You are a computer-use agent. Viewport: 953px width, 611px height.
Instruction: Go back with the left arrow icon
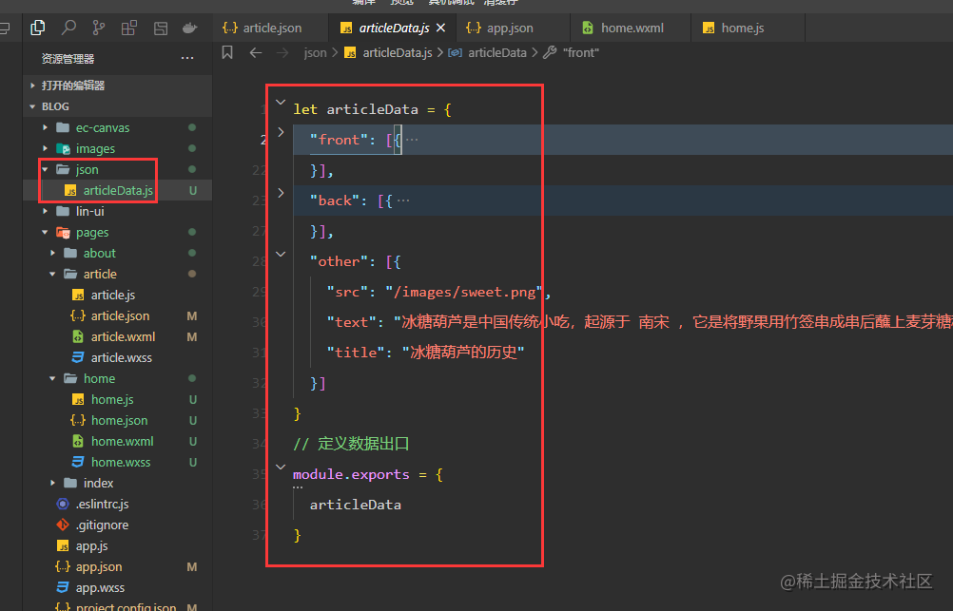[x=256, y=53]
